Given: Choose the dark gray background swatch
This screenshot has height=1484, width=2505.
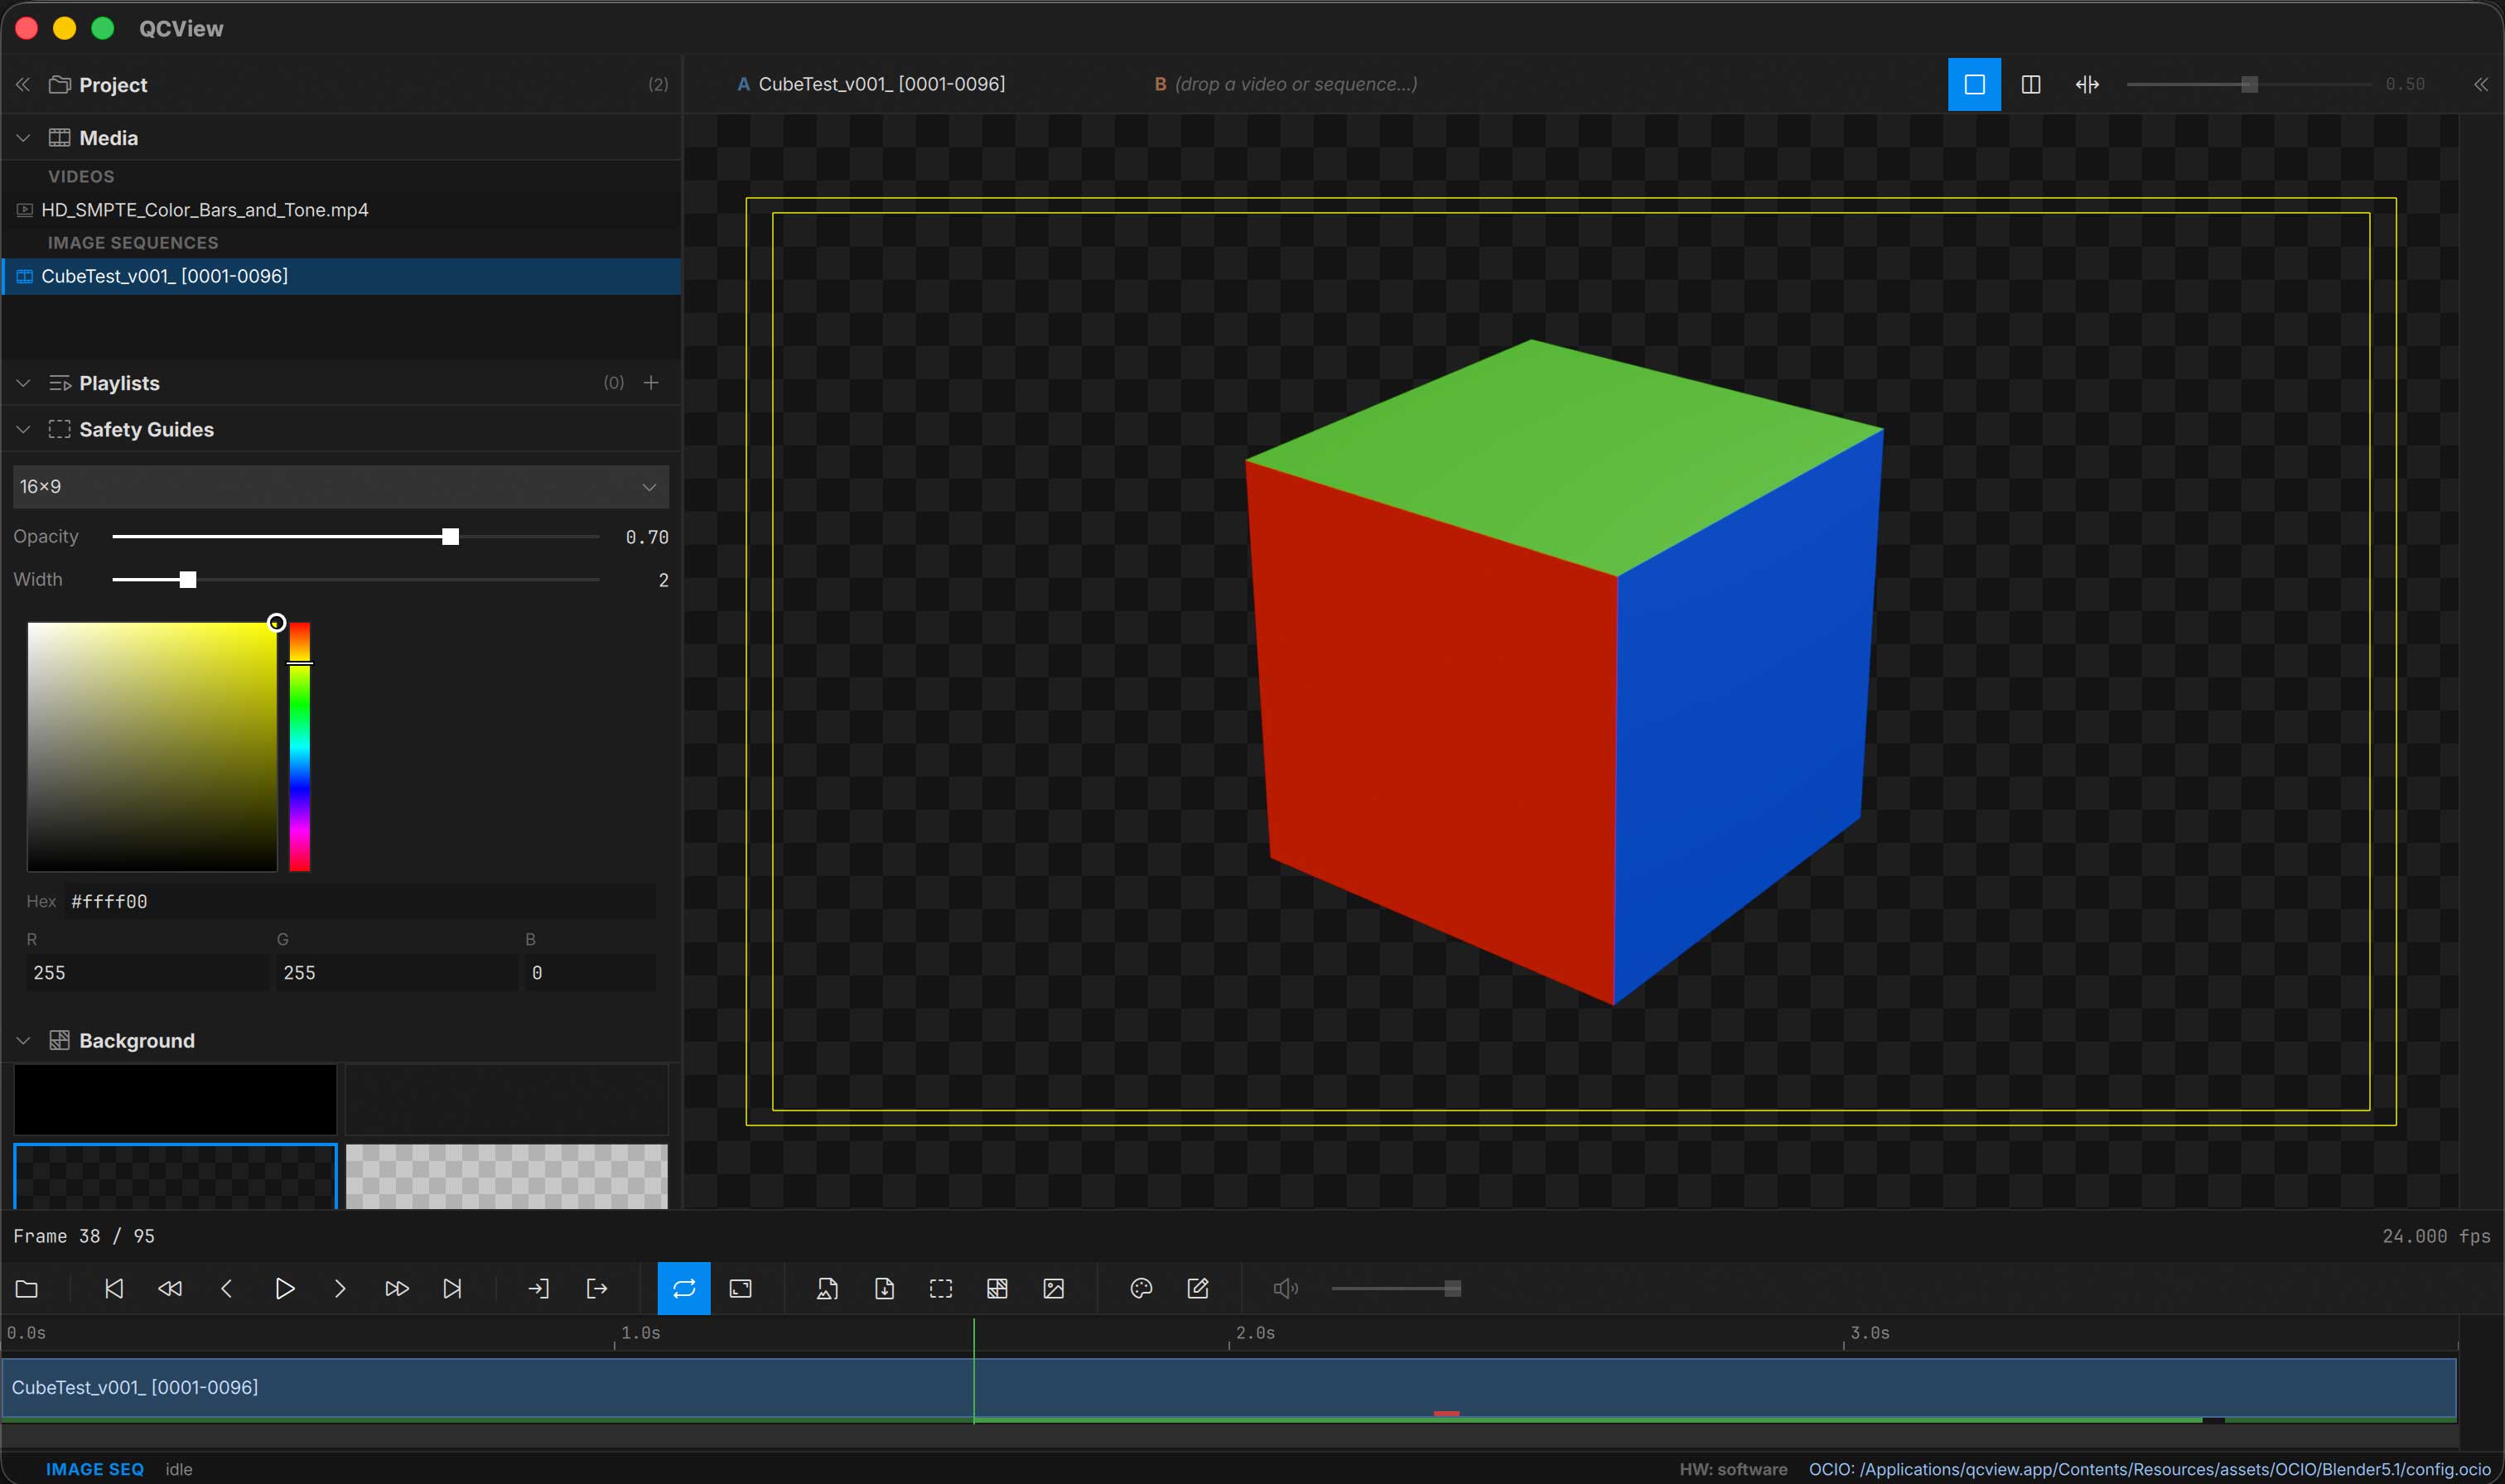Looking at the screenshot, I should point(506,1099).
